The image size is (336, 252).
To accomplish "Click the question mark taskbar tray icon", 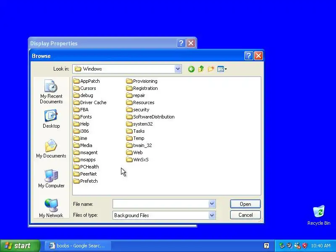I will click(266, 246).
